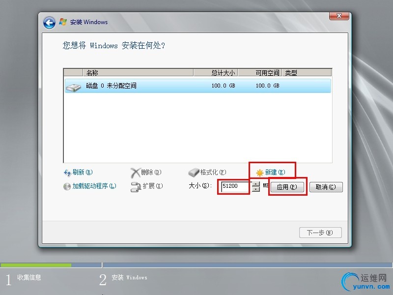Apply the partition size with 应用(P)

287,187
